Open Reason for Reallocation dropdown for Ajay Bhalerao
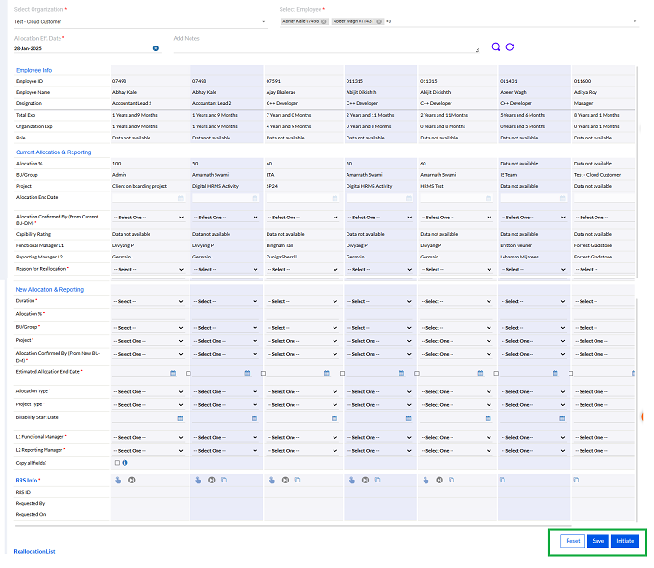 coord(303,270)
